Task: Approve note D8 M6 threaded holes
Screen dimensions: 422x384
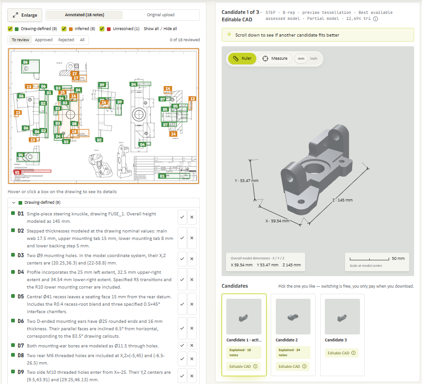Action: [x=182, y=359]
